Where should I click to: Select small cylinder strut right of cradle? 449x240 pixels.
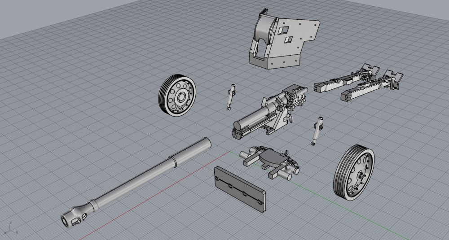tap(317, 131)
